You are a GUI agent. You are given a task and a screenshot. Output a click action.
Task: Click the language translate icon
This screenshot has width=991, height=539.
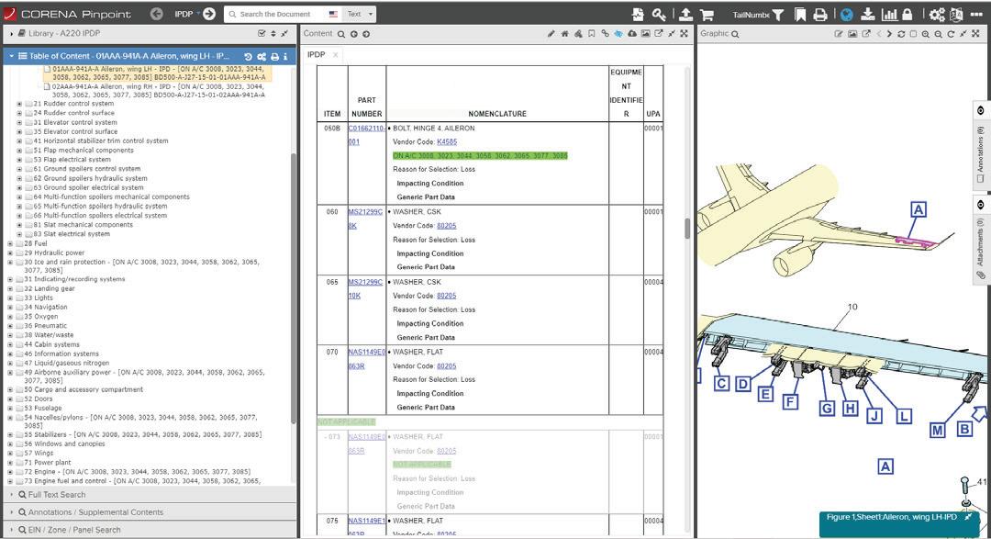tap(955, 14)
